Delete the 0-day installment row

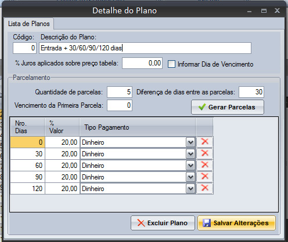coord(204,142)
